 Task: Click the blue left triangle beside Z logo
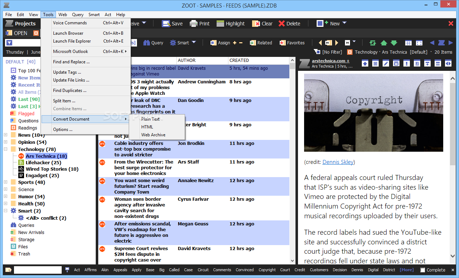point(432,43)
